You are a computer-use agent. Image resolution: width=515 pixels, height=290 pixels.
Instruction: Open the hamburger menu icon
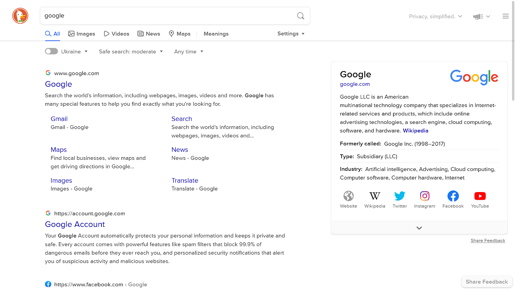[505, 16]
